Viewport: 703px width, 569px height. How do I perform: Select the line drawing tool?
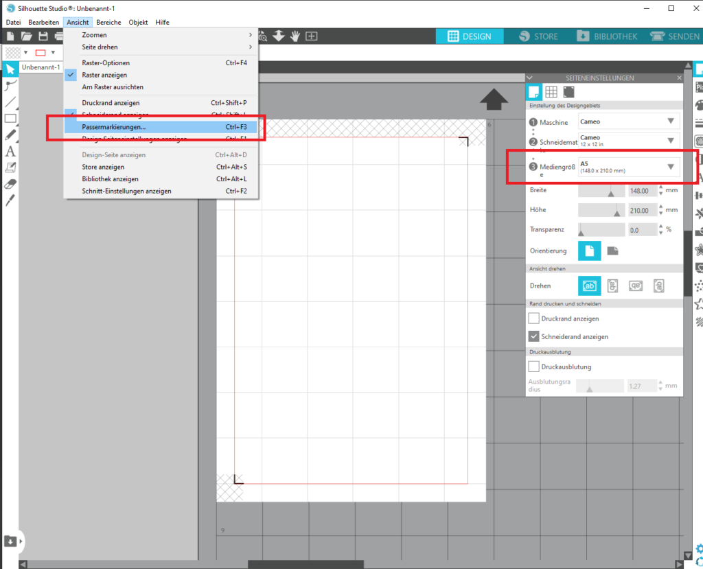[10, 102]
